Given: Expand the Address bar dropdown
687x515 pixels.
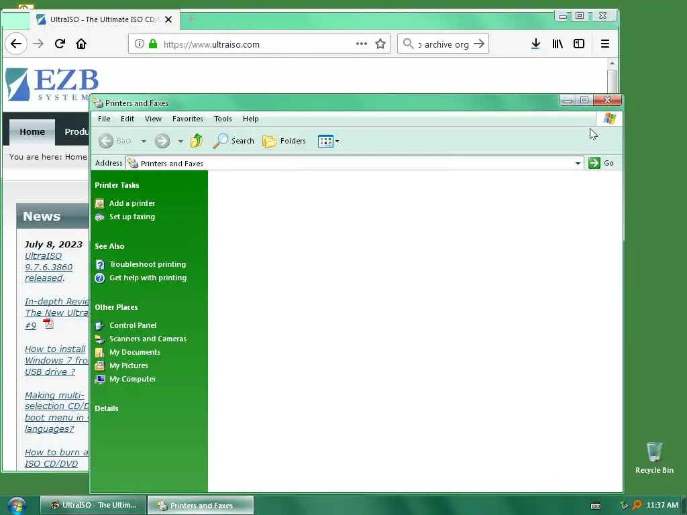Looking at the screenshot, I should point(578,164).
